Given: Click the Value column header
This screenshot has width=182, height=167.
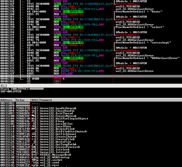Looking at the screenshot, I should coord(22,100).
